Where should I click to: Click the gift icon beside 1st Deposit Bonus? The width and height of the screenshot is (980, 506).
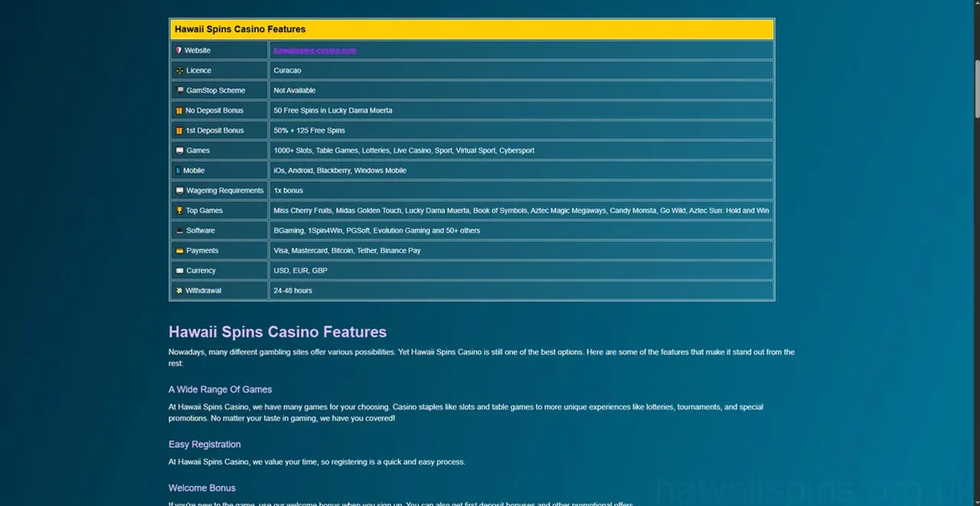coord(179,130)
